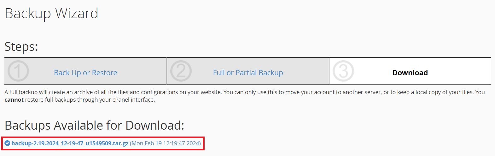This screenshot has height=156, width=495.
Task: Click the step 2 circle icon
Action: tap(181, 71)
